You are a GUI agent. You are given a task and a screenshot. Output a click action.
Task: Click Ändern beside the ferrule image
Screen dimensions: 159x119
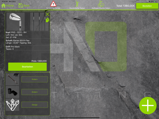35,92
